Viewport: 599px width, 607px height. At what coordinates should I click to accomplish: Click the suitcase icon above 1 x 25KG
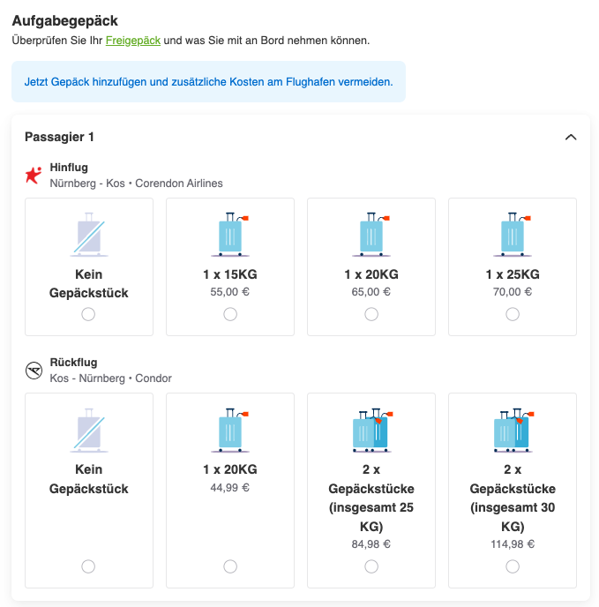pyautogui.click(x=513, y=234)
